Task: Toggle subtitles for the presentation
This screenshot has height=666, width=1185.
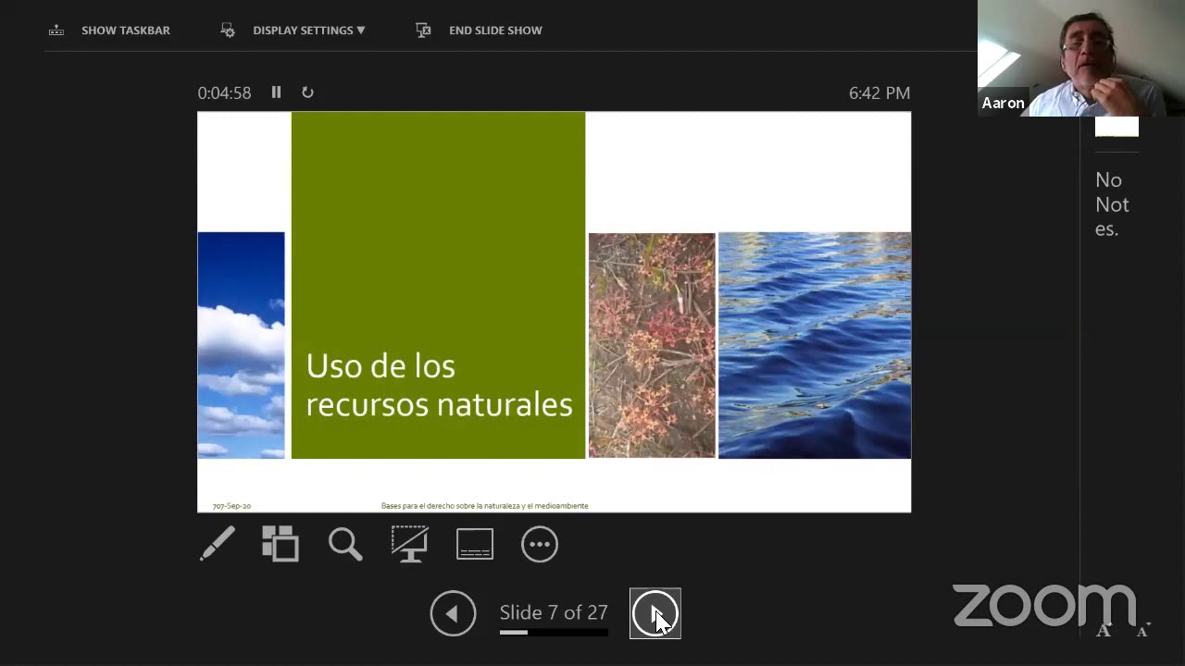Action: pos(475,544)
